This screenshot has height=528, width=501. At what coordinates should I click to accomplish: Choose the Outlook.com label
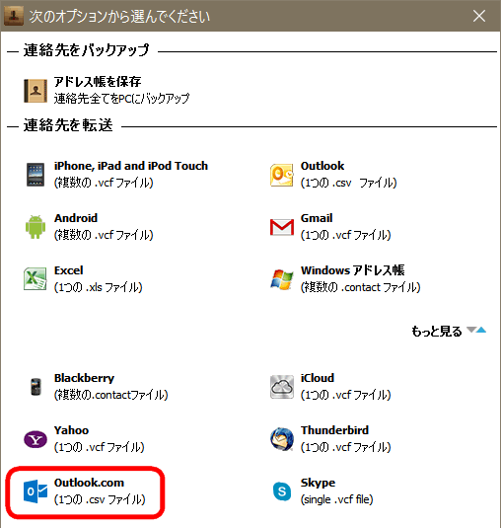click(89, 483)
